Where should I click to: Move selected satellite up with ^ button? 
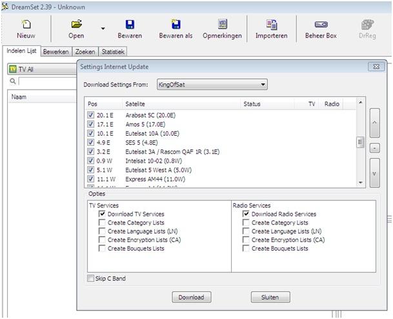coord(375,123)
